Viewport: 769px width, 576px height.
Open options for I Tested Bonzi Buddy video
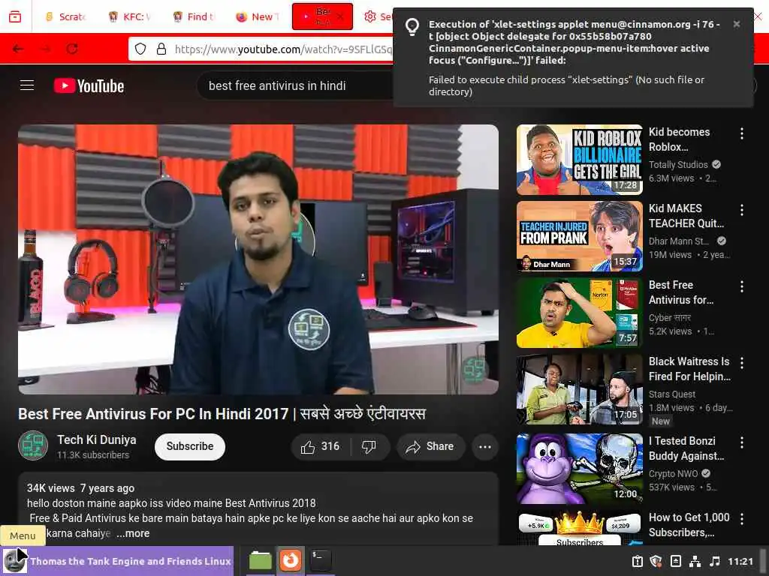[x=742, y=442]
